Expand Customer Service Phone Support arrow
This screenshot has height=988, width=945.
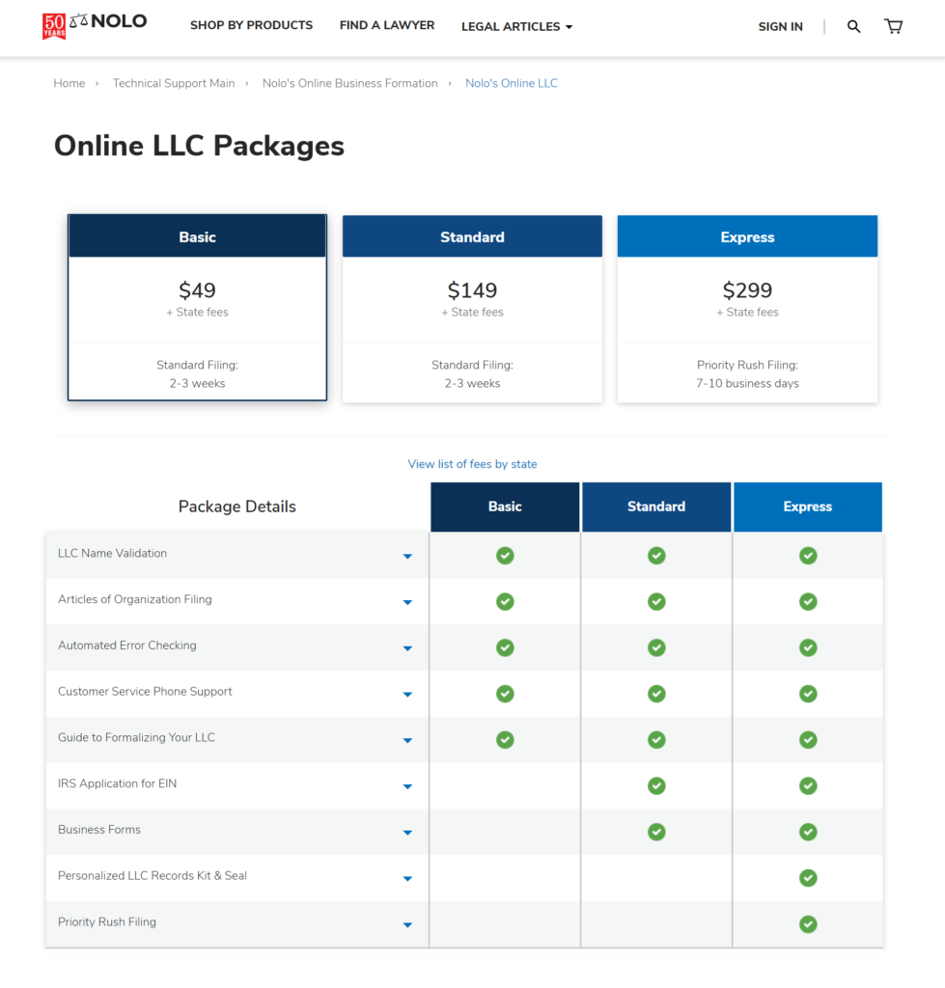point(407,695)
